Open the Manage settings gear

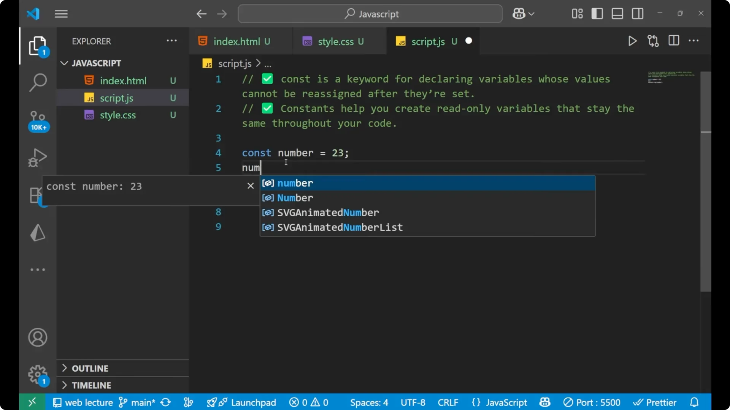(37, 375)
